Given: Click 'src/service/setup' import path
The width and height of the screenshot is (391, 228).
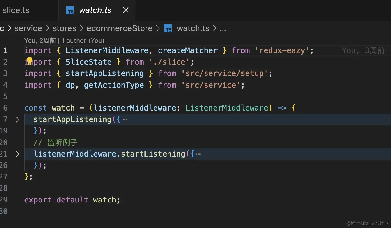Looking at the screenshot, I should coord(225,73).
